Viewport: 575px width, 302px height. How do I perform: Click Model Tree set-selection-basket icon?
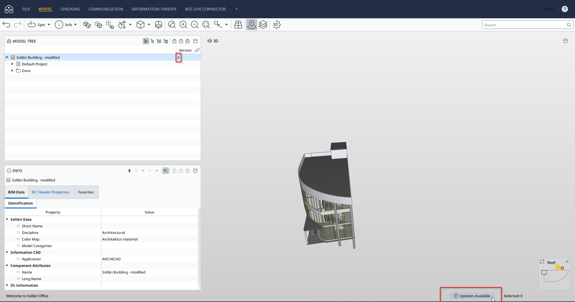click(188, 41)
